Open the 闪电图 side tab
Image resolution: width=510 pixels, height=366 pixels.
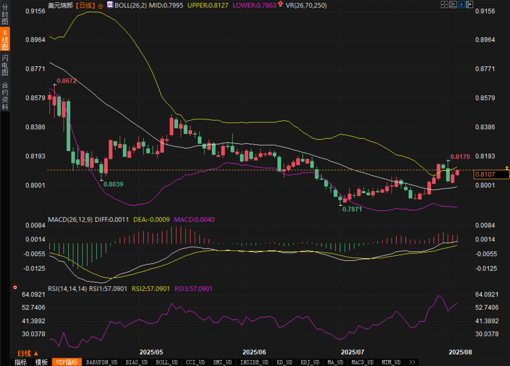pyautogui.click(x=5, y=65)
